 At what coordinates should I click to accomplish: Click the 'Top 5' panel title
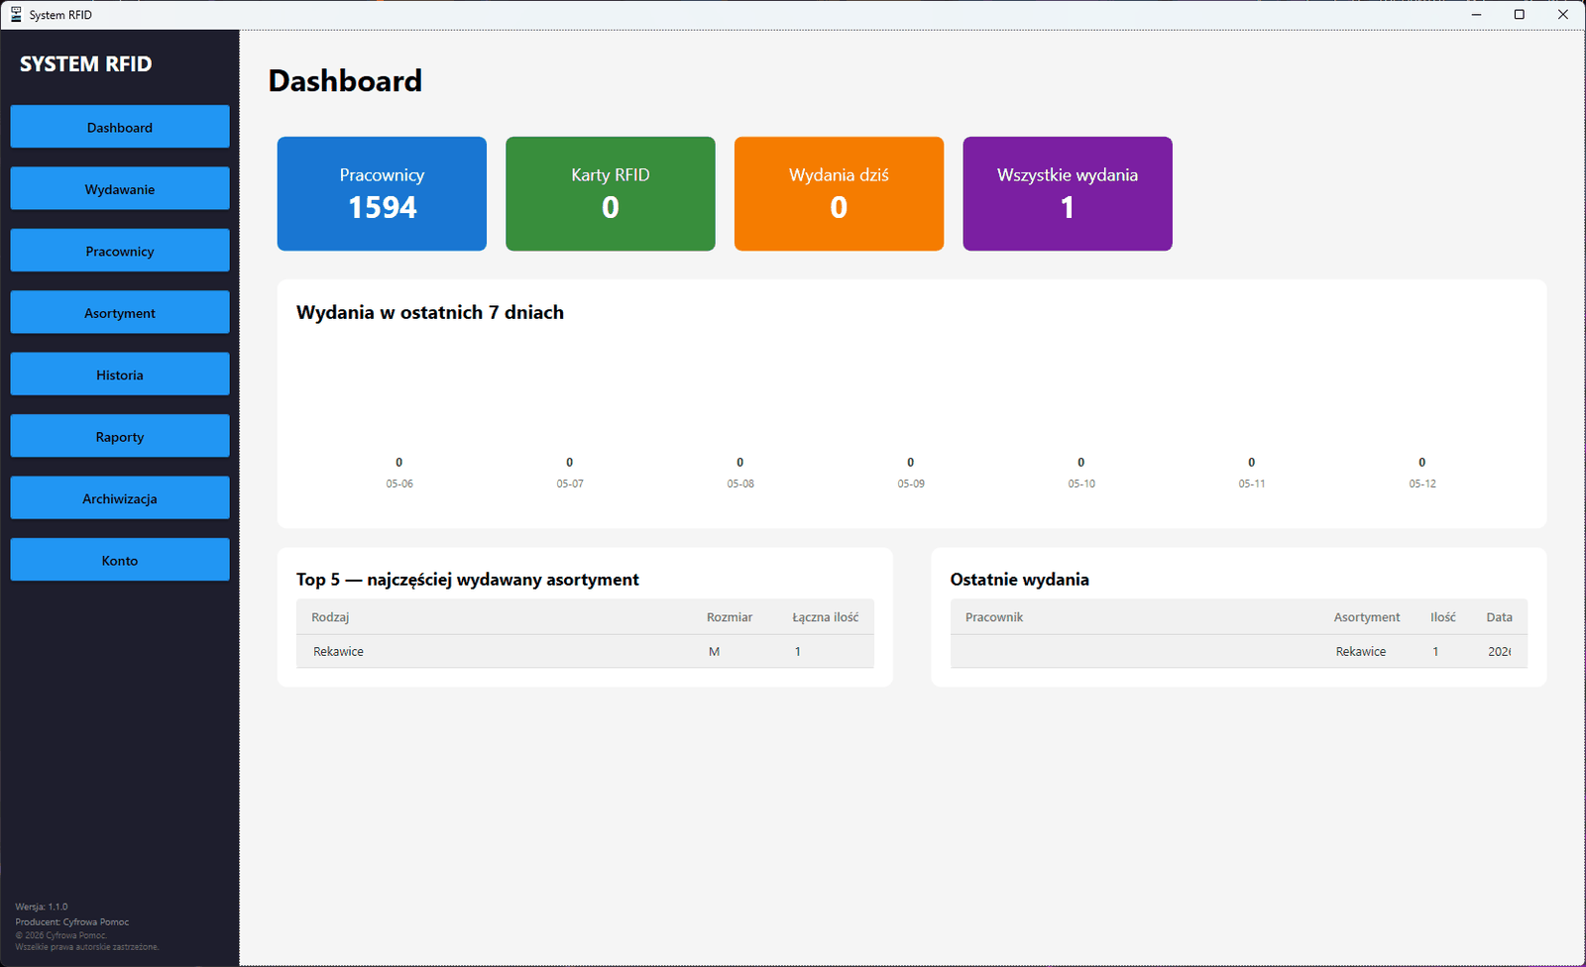[x=468, y=580]
